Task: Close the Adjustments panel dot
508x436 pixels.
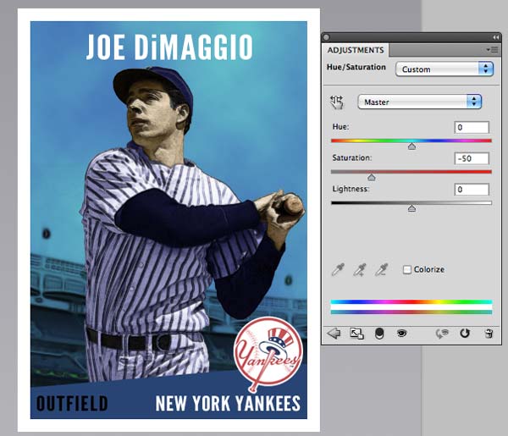Action: [x=327, y=37]
